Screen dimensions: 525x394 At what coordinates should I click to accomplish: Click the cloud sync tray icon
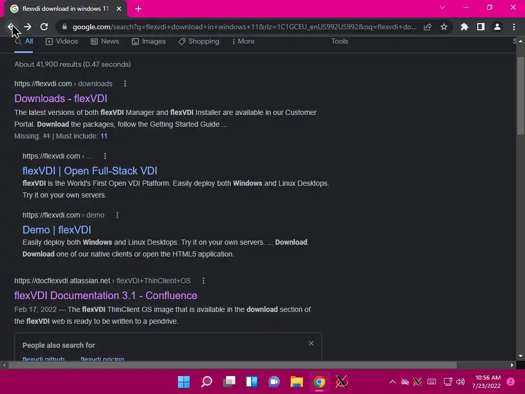[405, 382]
